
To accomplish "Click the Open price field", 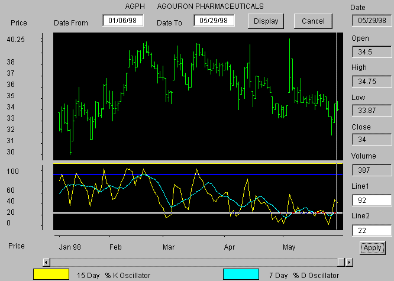I will pyautogui.click(x=372, y=52).
